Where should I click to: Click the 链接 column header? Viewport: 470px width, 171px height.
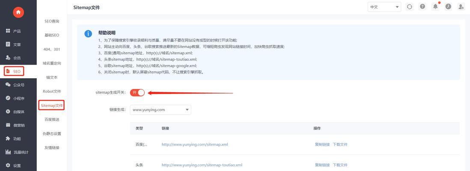[x=166, y=128]
